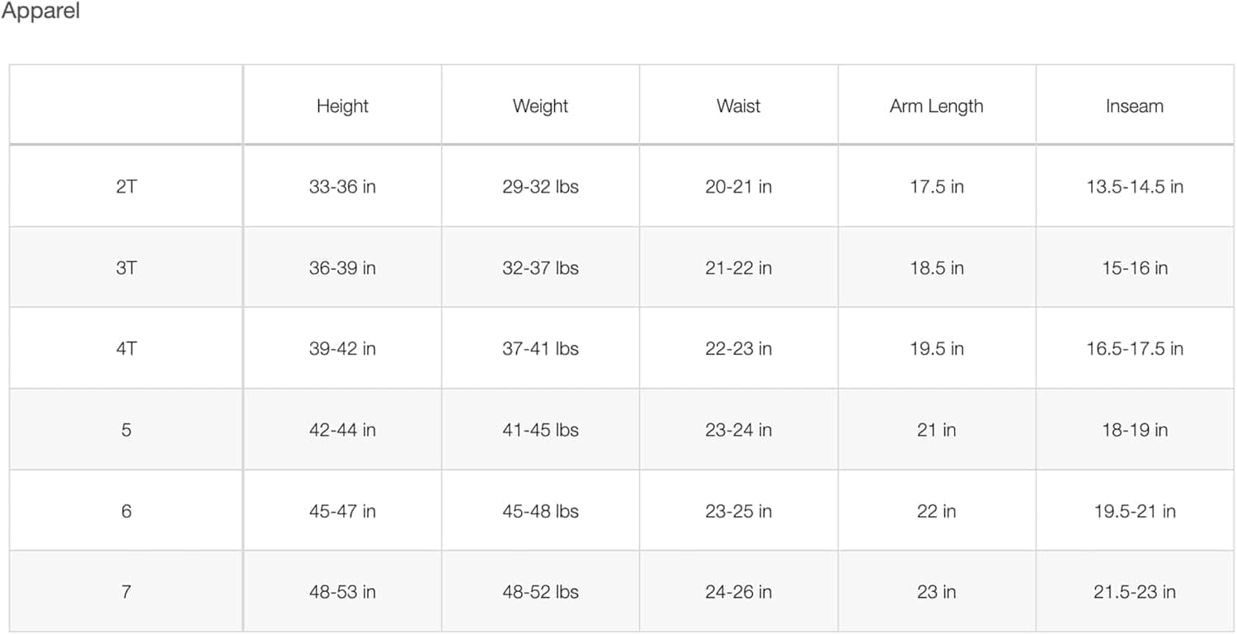Click the 13.5-14.5 in inseam cell
Image resolution: width=1237 pixels, height=634 pixels.
1134,187
